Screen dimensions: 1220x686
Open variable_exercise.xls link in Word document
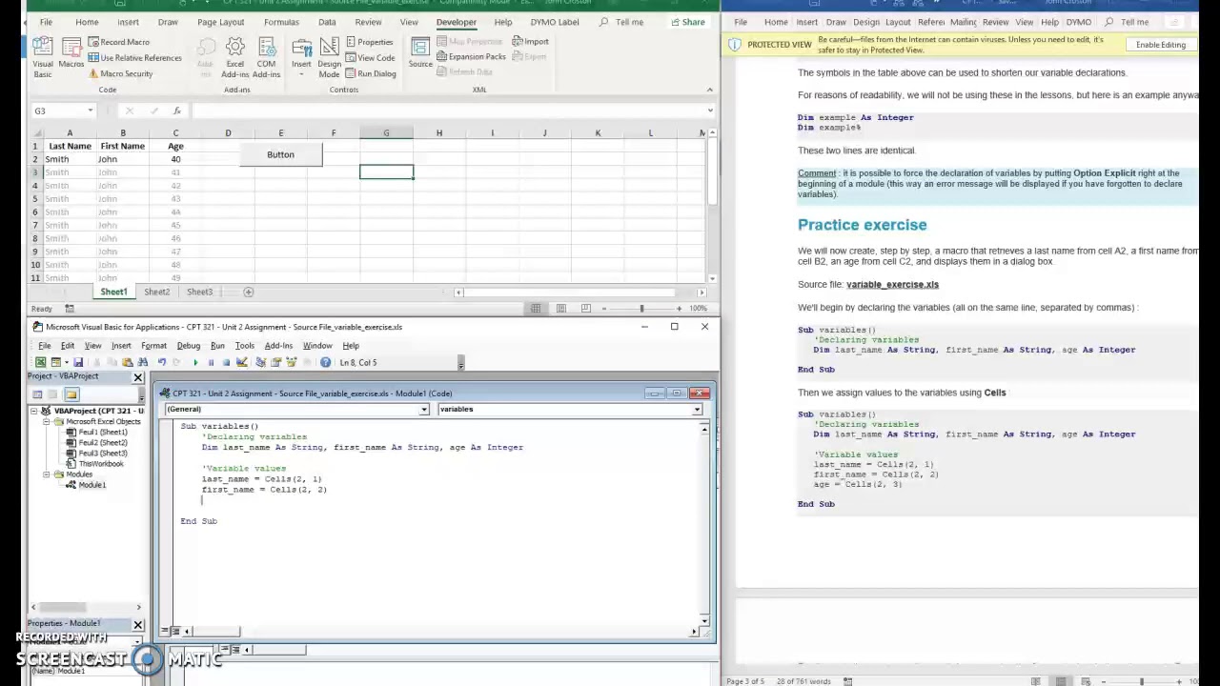(892, 284)
